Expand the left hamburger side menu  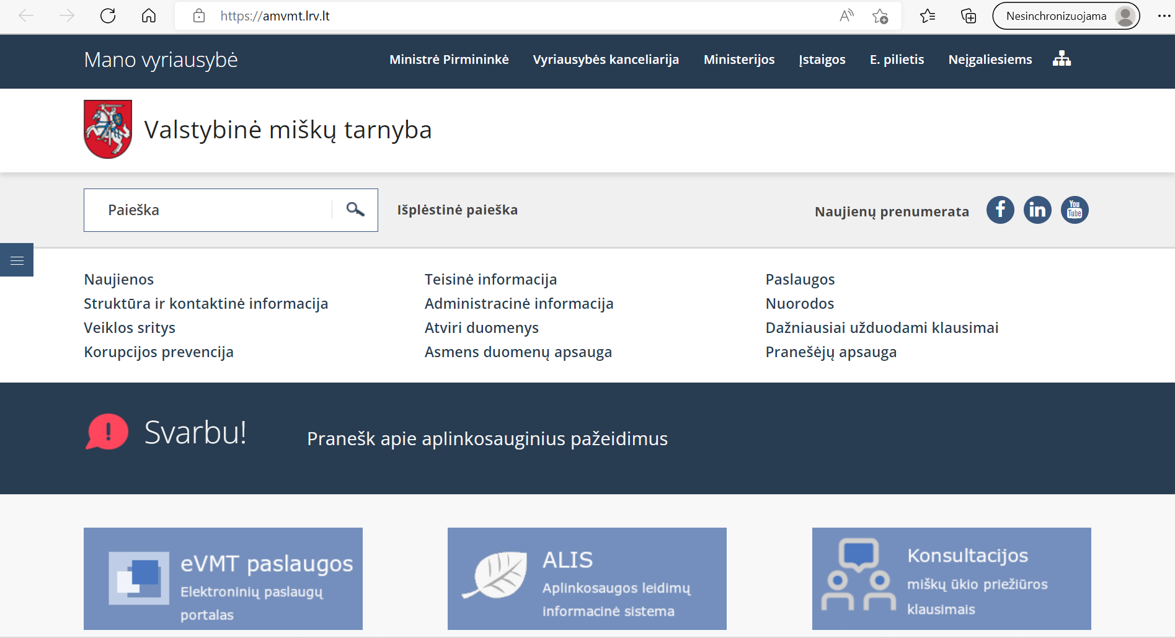pos(17,260)
